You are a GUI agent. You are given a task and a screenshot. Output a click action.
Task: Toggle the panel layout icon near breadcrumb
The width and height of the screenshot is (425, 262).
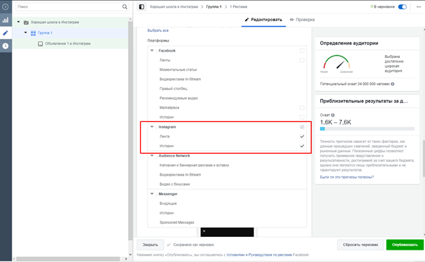coord(142,7)
